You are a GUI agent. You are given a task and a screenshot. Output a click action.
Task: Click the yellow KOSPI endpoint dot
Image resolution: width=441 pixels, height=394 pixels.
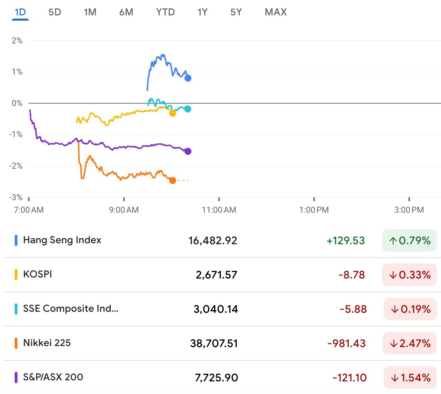tap(173, 113)
